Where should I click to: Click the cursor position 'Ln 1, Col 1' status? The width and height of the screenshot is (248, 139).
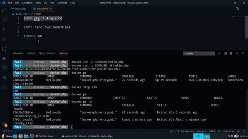[182, 131]
